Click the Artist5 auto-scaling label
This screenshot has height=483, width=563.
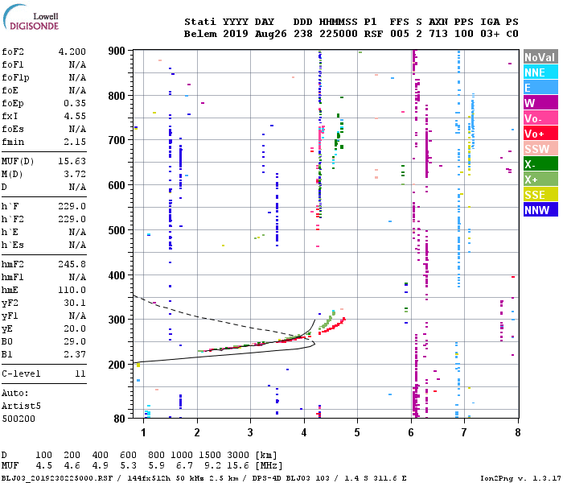[x=21, y=406]
